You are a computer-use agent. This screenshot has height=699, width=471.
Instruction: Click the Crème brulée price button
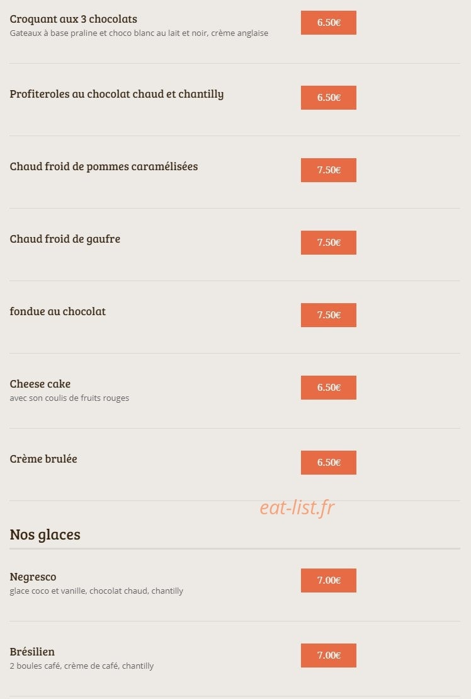tap(329, 463)
